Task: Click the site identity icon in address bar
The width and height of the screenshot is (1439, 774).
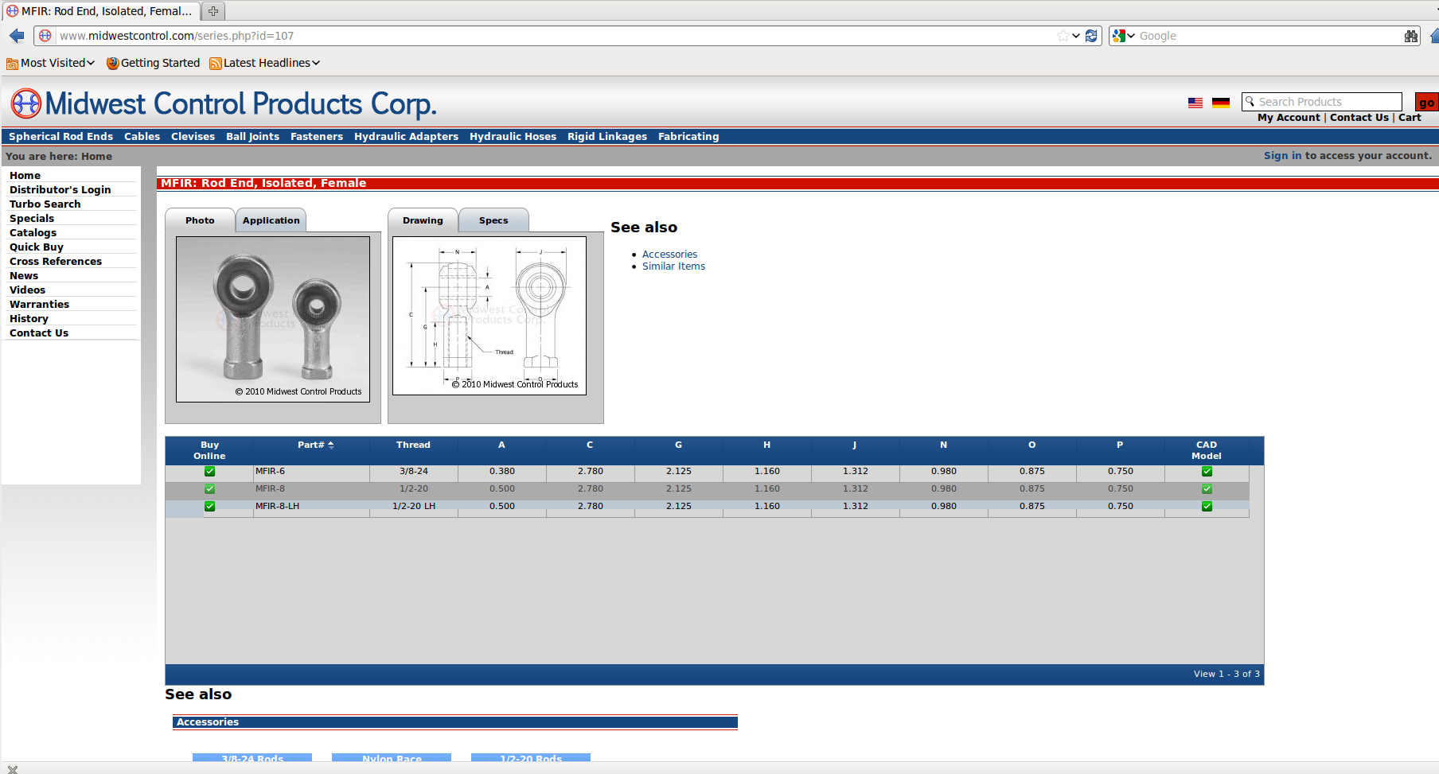Action: pos(45,36)
